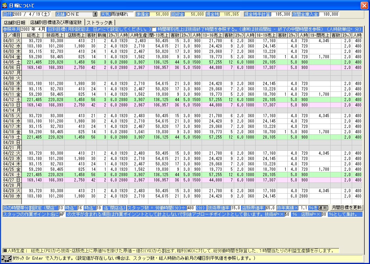Click the 夜間金庫入金 field showing 180,000
The height and width of the screenshot is (264, 370).
329,14
